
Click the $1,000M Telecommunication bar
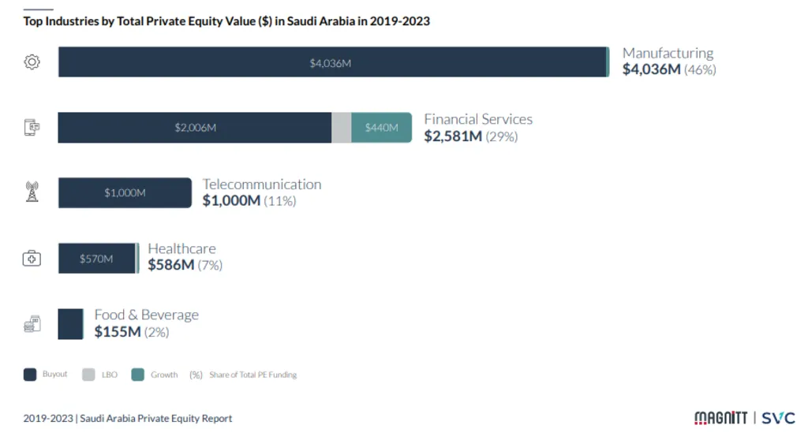click(x=125, y=192)
